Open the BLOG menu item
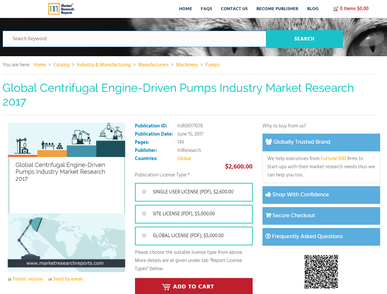 coord(313,8)
